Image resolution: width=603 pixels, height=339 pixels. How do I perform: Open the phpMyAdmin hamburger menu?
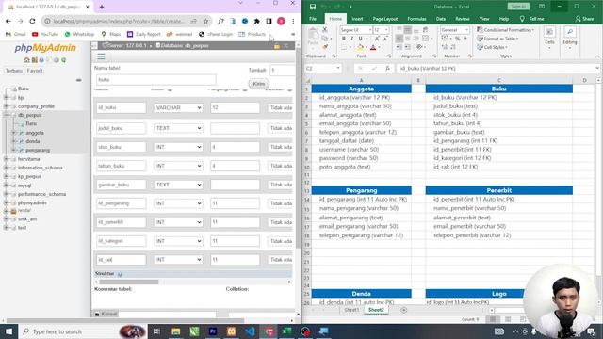101,56
